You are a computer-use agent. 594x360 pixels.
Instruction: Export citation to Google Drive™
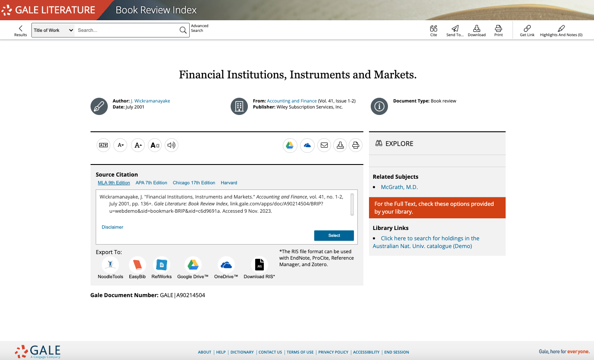pyautogui.click(x=193, y=268)
